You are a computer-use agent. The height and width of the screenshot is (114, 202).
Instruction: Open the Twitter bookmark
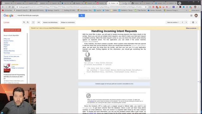(106, 10)
